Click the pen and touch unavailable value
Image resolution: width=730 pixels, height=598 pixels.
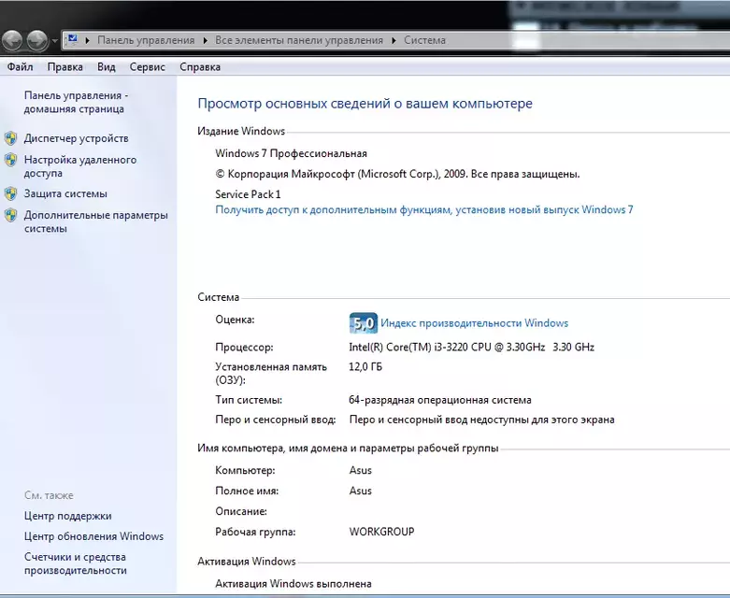(x=482, y=420)
